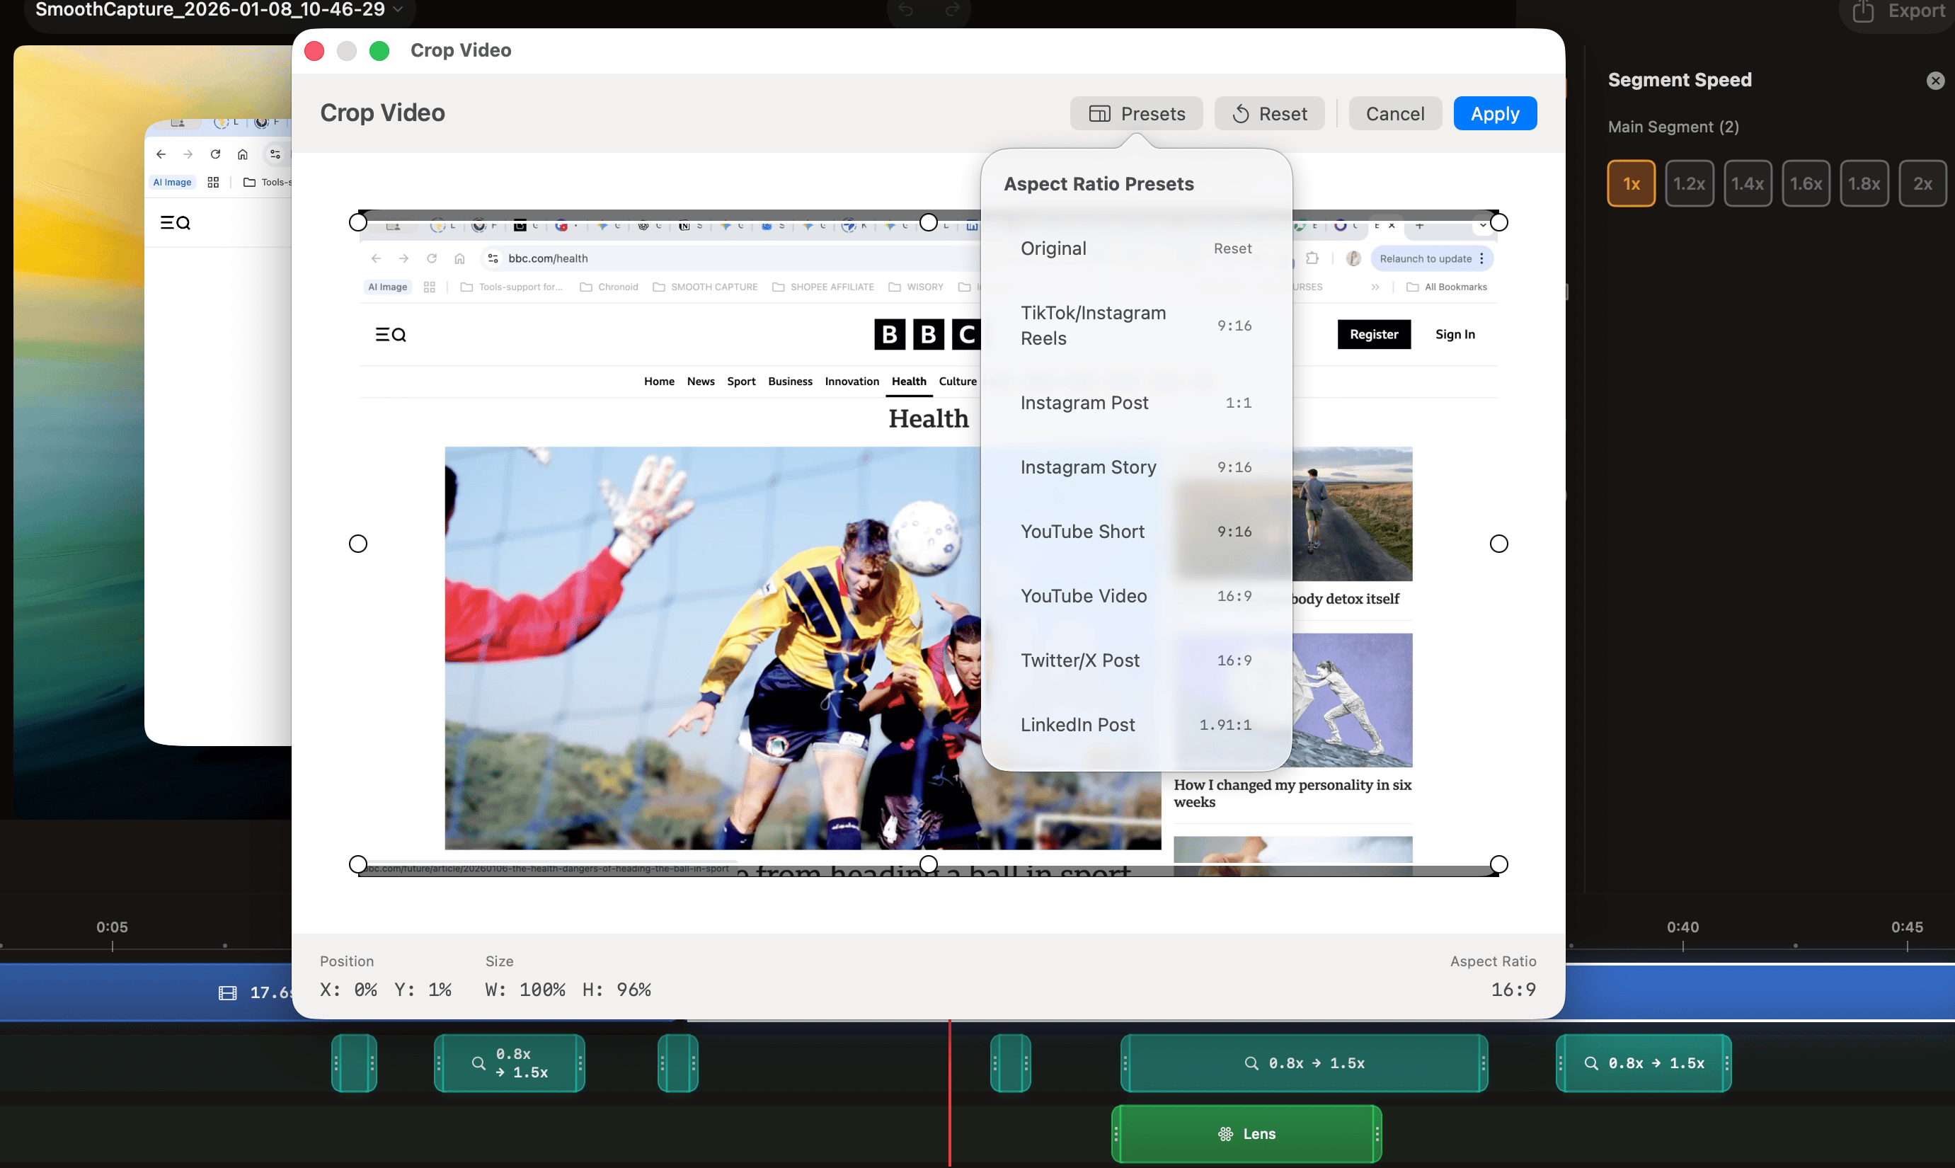The height and width of the screenshot is (1168, 1955).
Task: Close the Segment Speed panel
Action: pyautogui.click(x=1935, y=80)
